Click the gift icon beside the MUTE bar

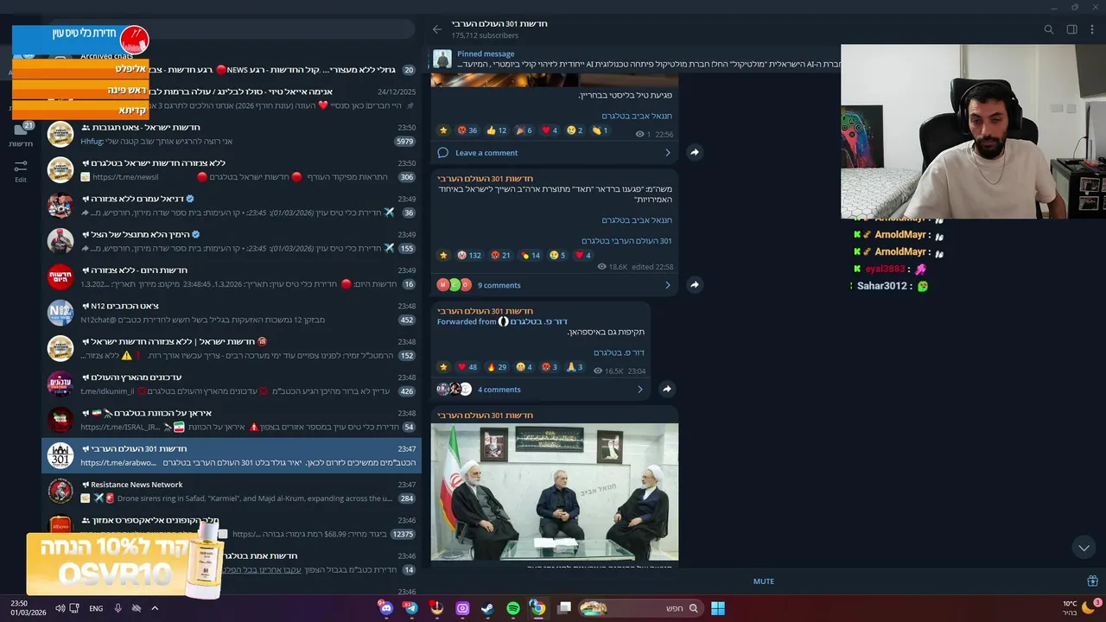click(1092, 581)
